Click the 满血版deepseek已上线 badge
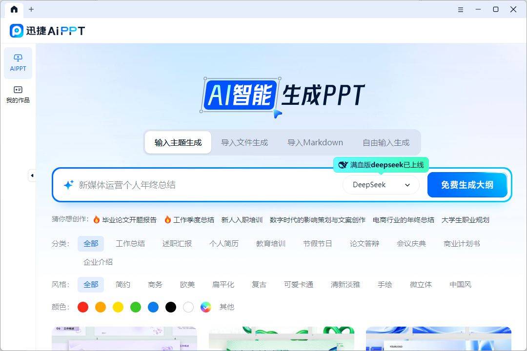Viewport: 527px width, 351px height. (381, 165)
